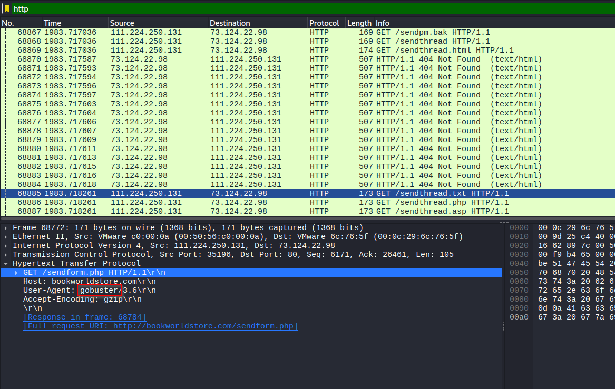Screen dimensions: 615x389
Task: Click into the http display filter field
Action: click(263, 8)
